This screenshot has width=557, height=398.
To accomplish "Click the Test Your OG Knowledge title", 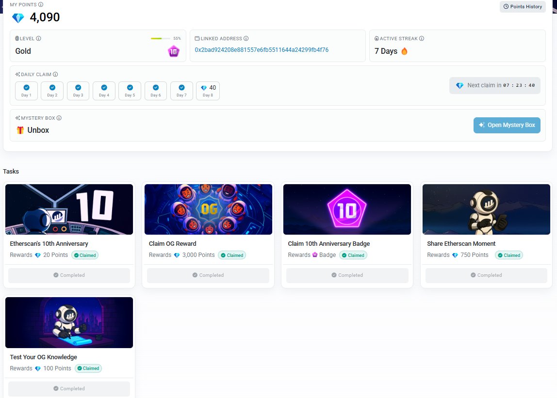I will point(43,357).
